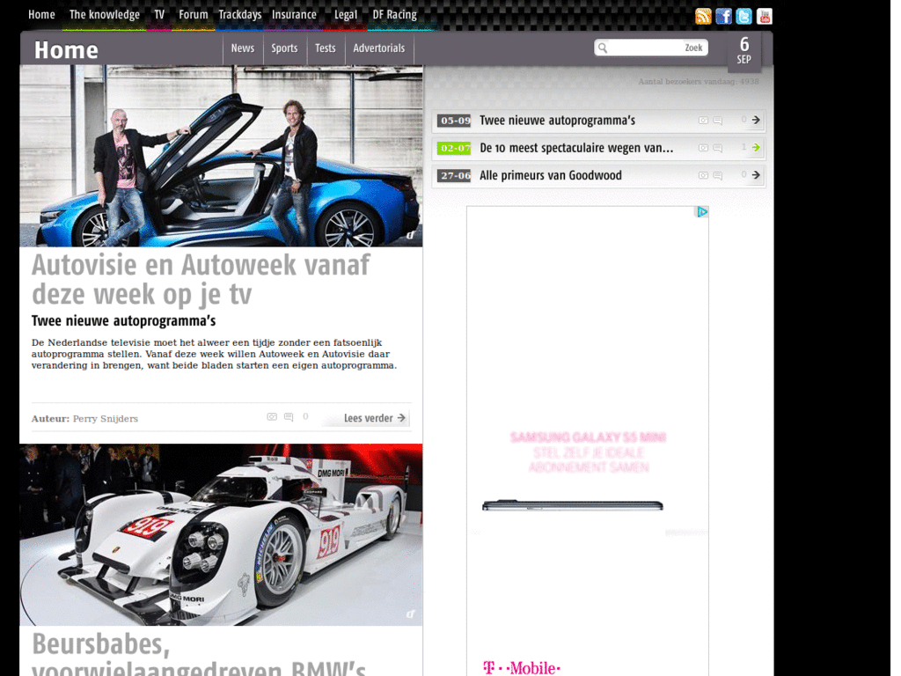Click the green 02-07 date label
The height and width of the screenshot is (676, 901).
tap(454, 148)
